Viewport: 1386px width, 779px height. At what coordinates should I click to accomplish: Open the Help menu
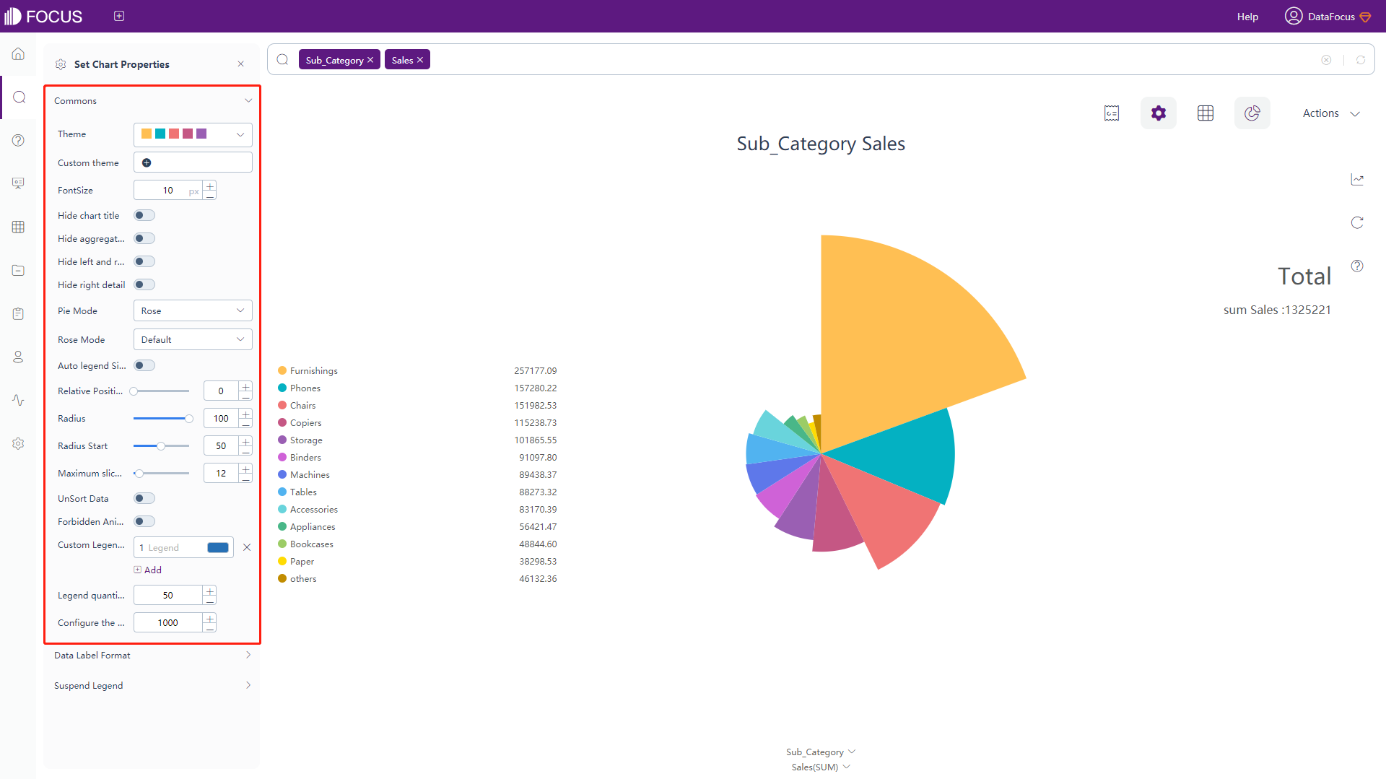[x=1247, y=17]
